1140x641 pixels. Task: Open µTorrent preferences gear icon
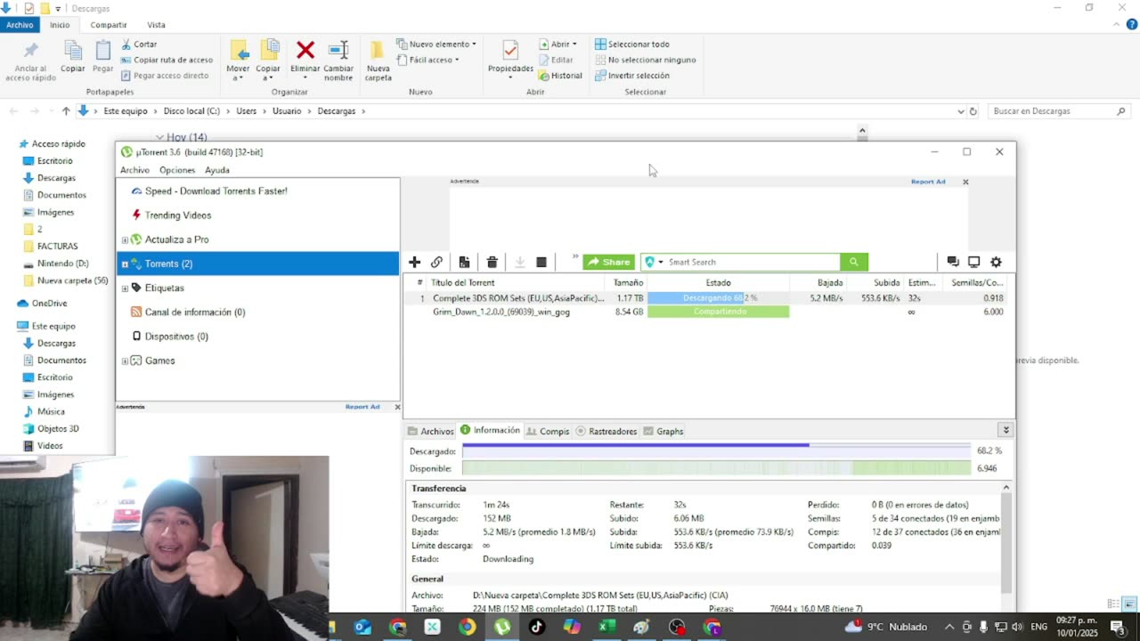pos(996,262)
